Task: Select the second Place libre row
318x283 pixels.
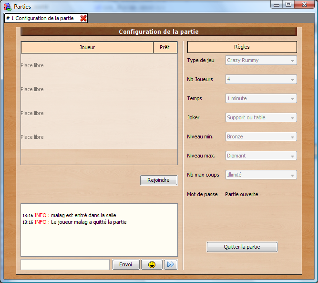Action: point(99,89)
